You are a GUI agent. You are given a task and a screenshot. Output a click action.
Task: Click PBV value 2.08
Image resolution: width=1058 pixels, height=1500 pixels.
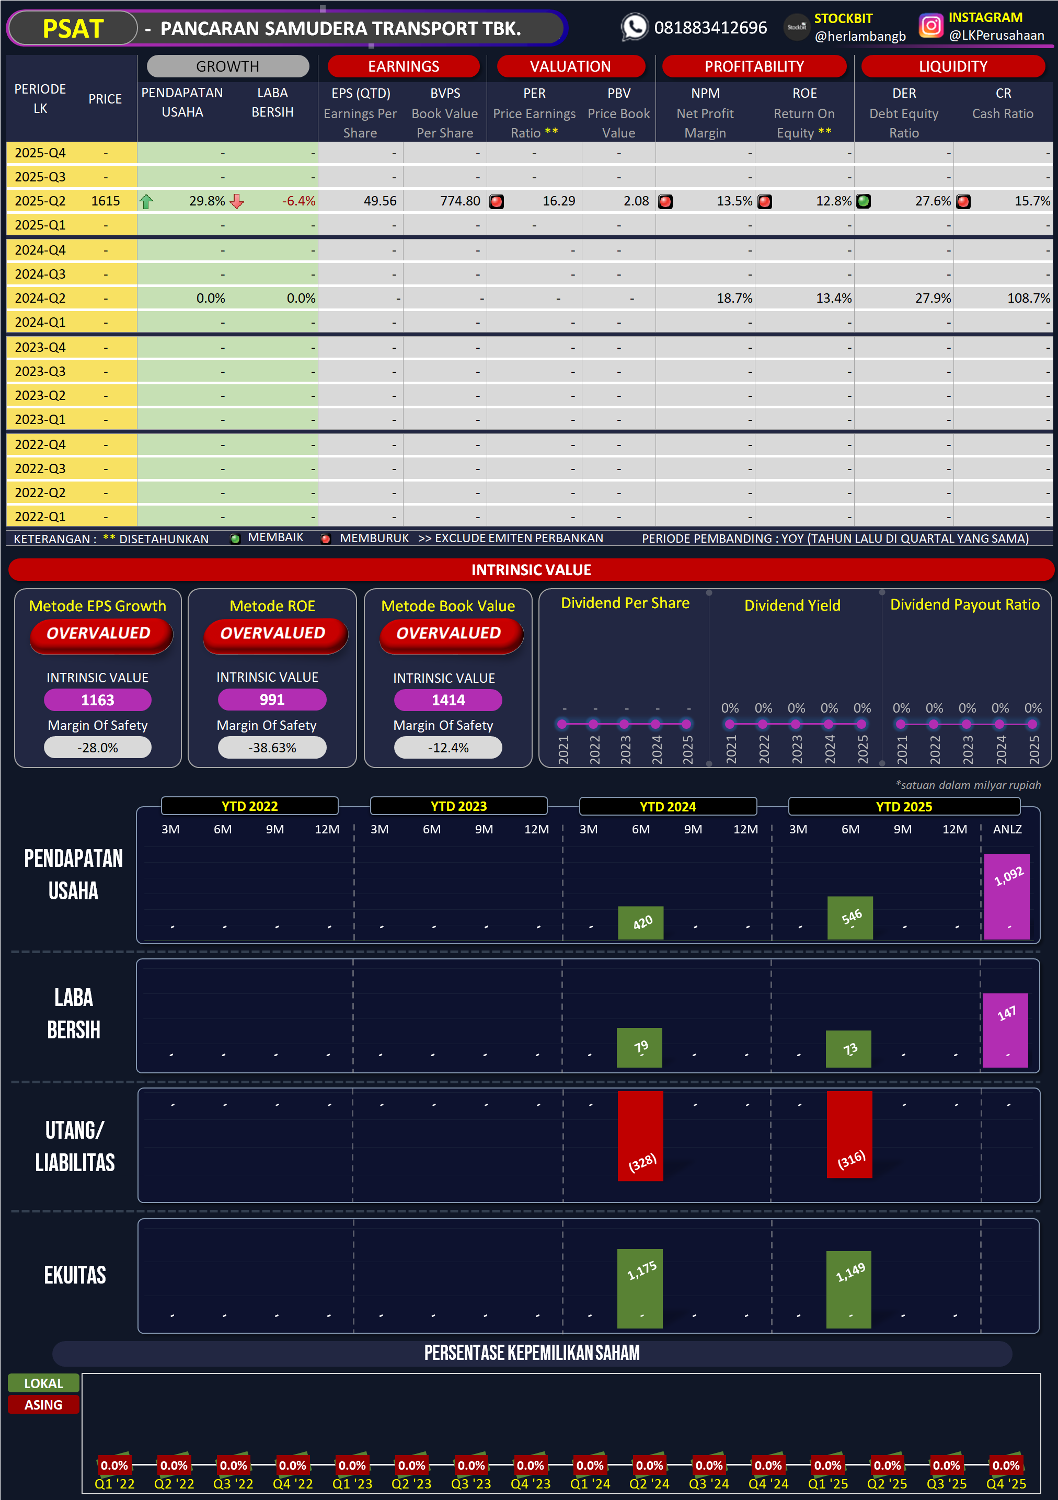636,201
